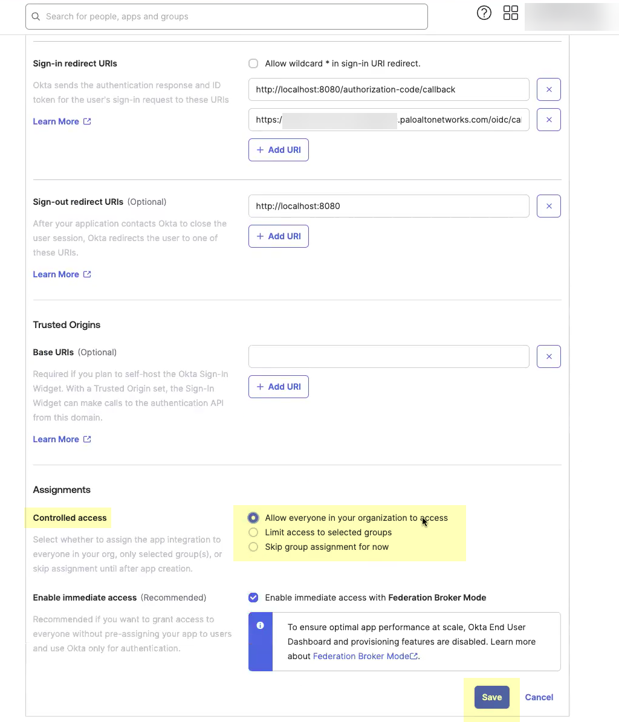Add URI under Sign-out redirect URIs
This screenshot has width=619, height=722.
279,236
